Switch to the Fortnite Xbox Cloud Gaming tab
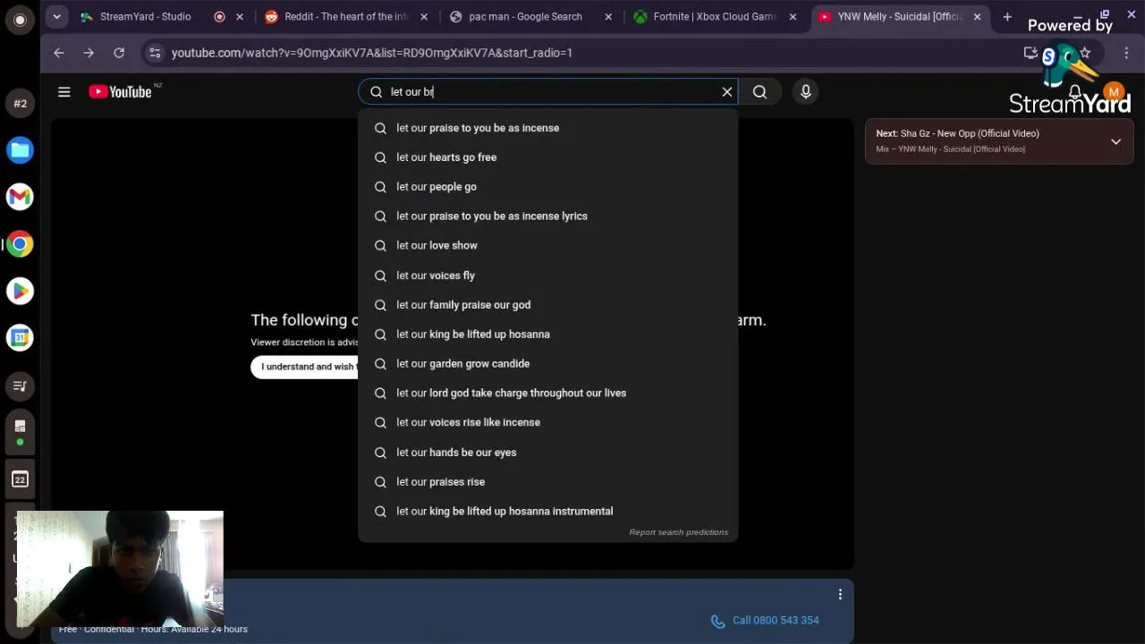 [x=716, y=16]
